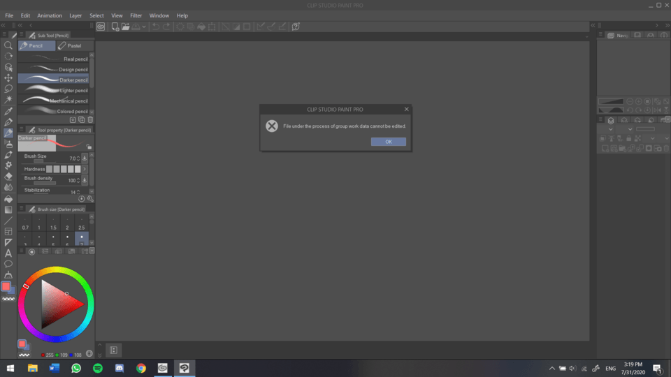Adjust the Brush Size slider
This screenshot has width=671, height=377.
(45, 161)
